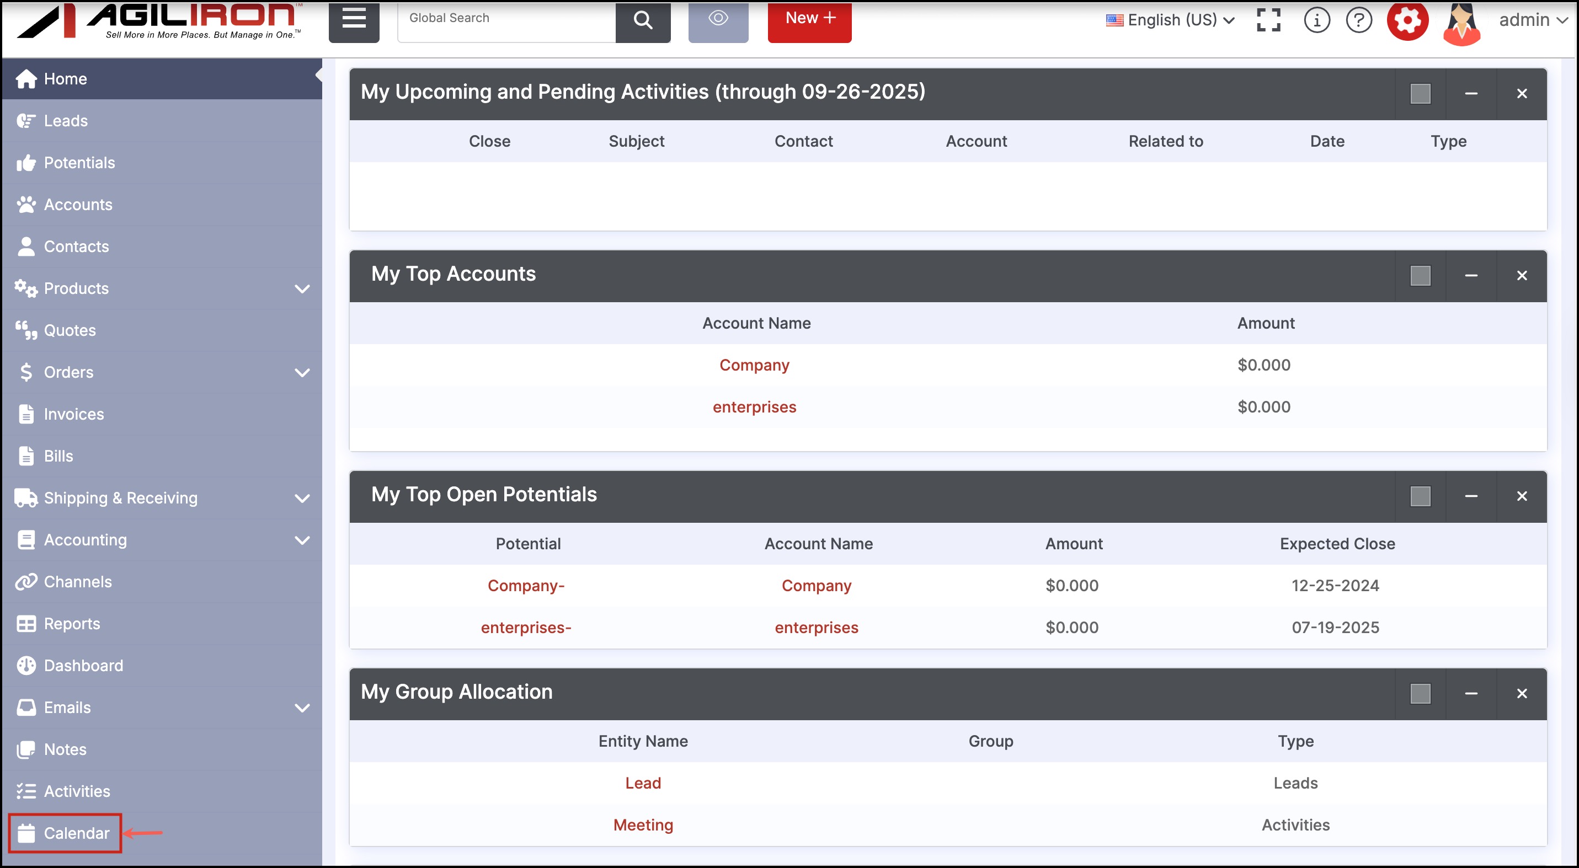The width and height of the screenshot is (1579, 868).
Task: Click the search magnifier icon
Action: pyautogui.click(x=642, y=20)
